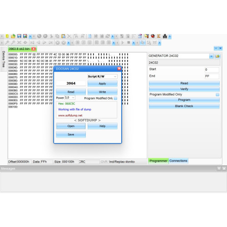
Task: Click the sigma checksum icon
Action: (x=158, y=36)
